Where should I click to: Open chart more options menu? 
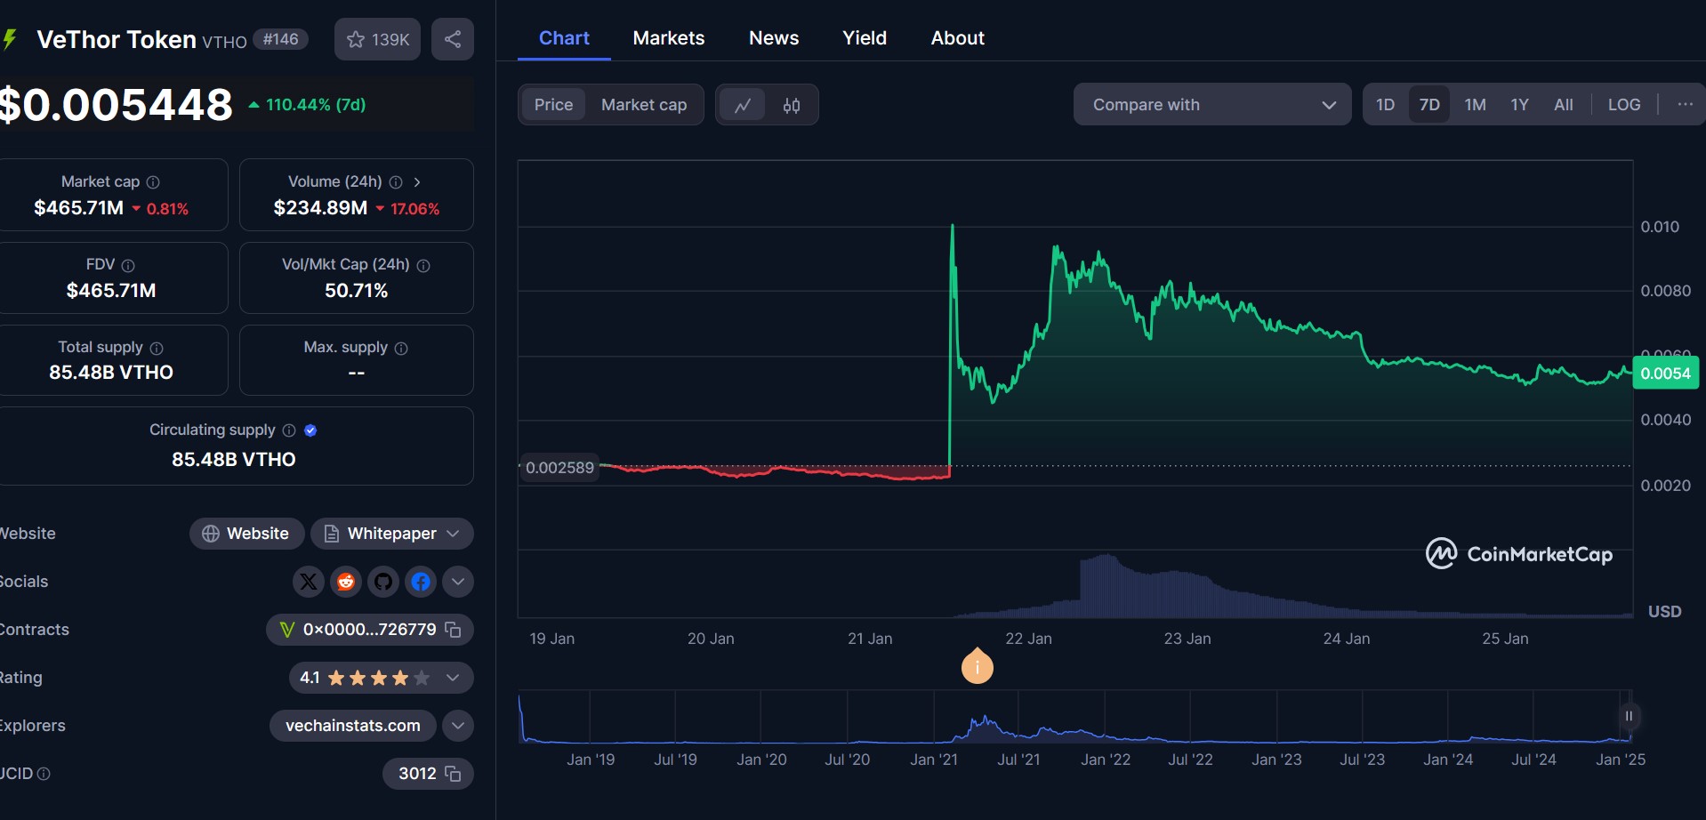pos(1685,104)
